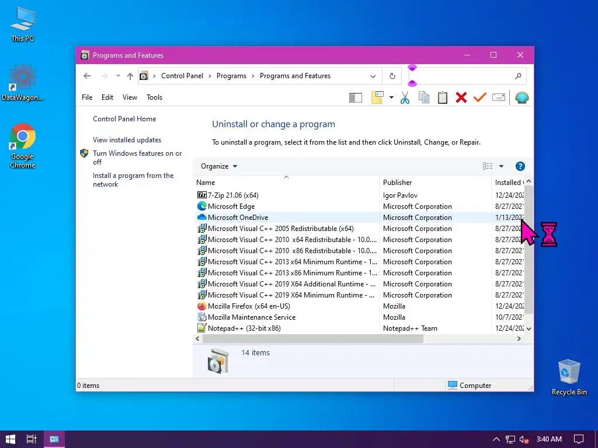Click the envelope Email icon
Image resolution: width=598 pixels, height=448 pixels.
499,97
